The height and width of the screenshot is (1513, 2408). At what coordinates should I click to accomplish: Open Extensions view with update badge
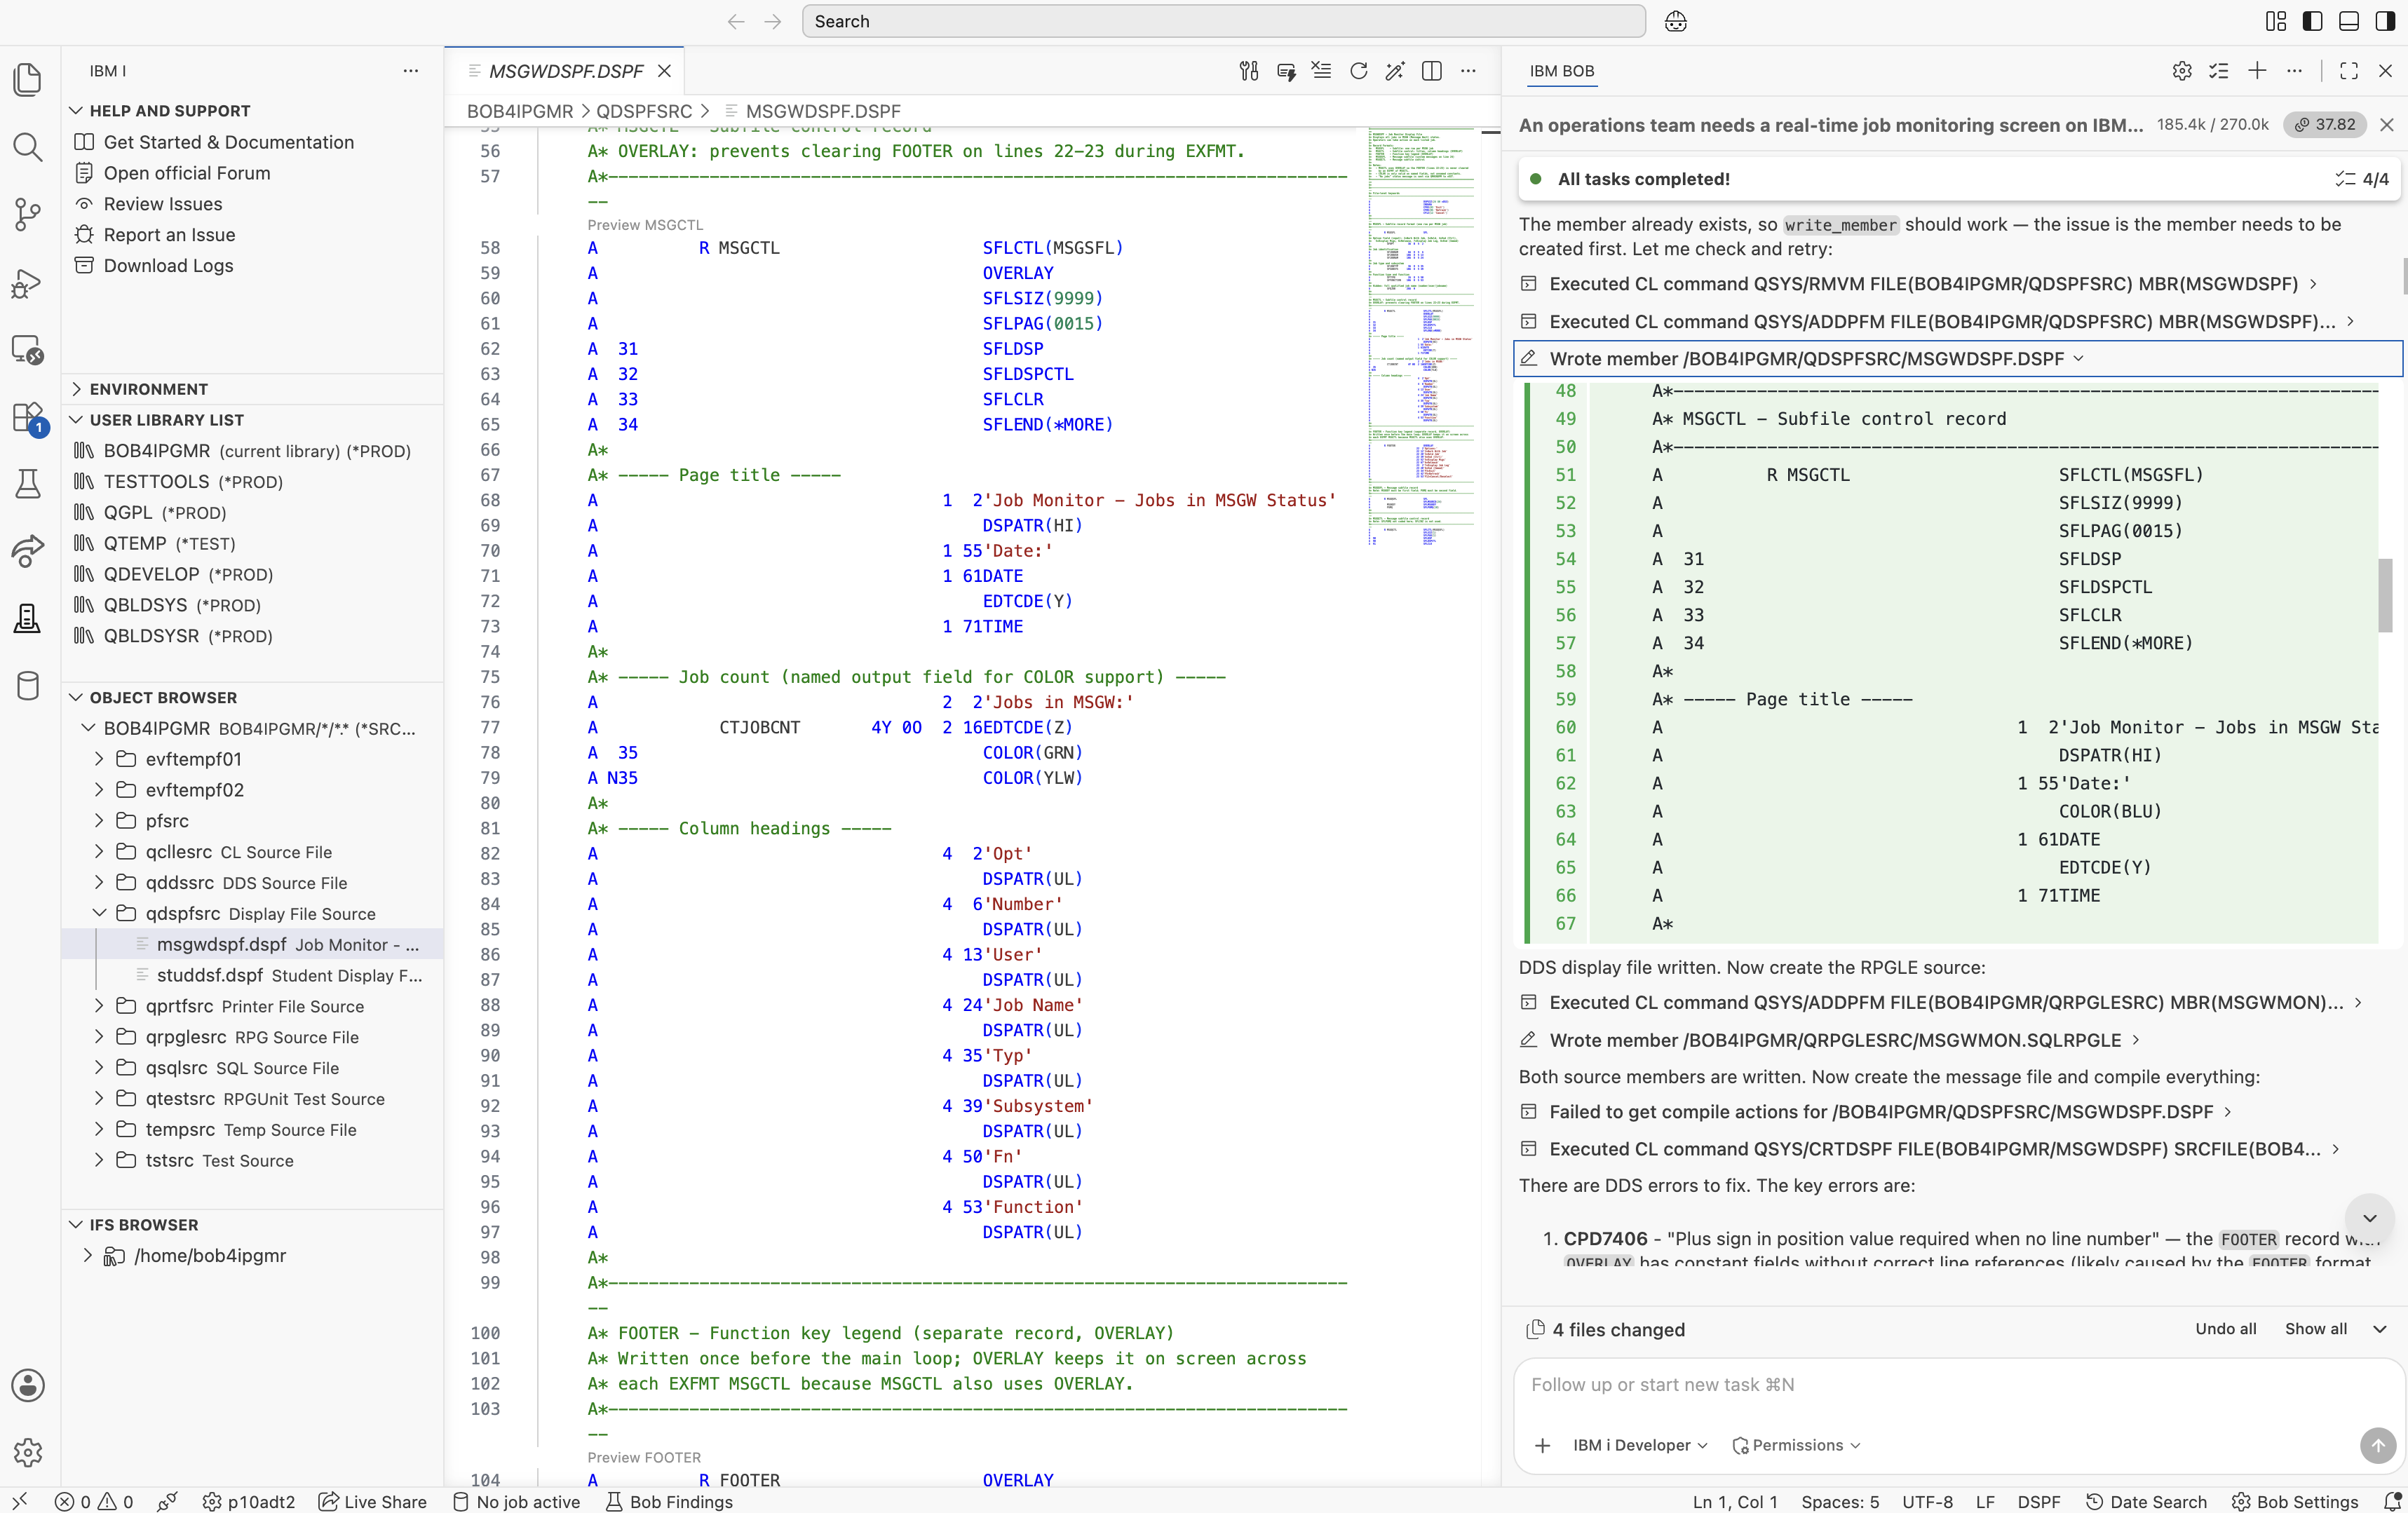[x=28, y=418]
